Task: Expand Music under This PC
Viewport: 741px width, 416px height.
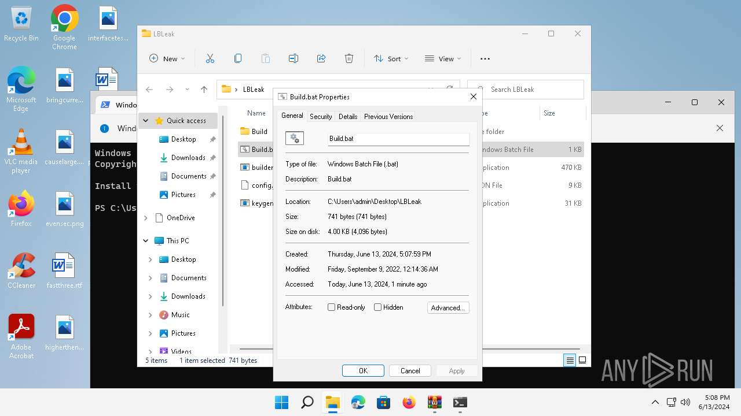Action: click(x=151, y=315)
